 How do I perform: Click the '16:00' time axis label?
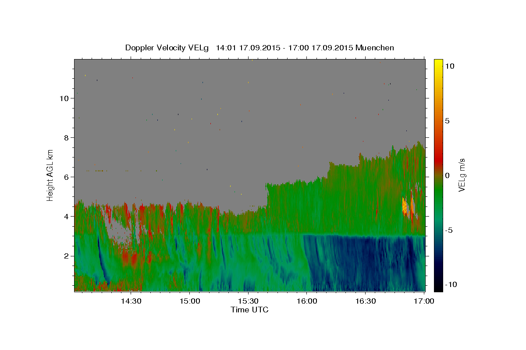coord(307,301)
